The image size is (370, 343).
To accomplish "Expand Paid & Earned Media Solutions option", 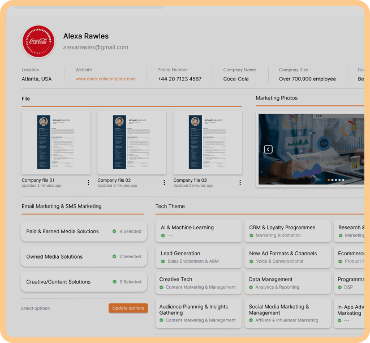I will pos(84,231).
